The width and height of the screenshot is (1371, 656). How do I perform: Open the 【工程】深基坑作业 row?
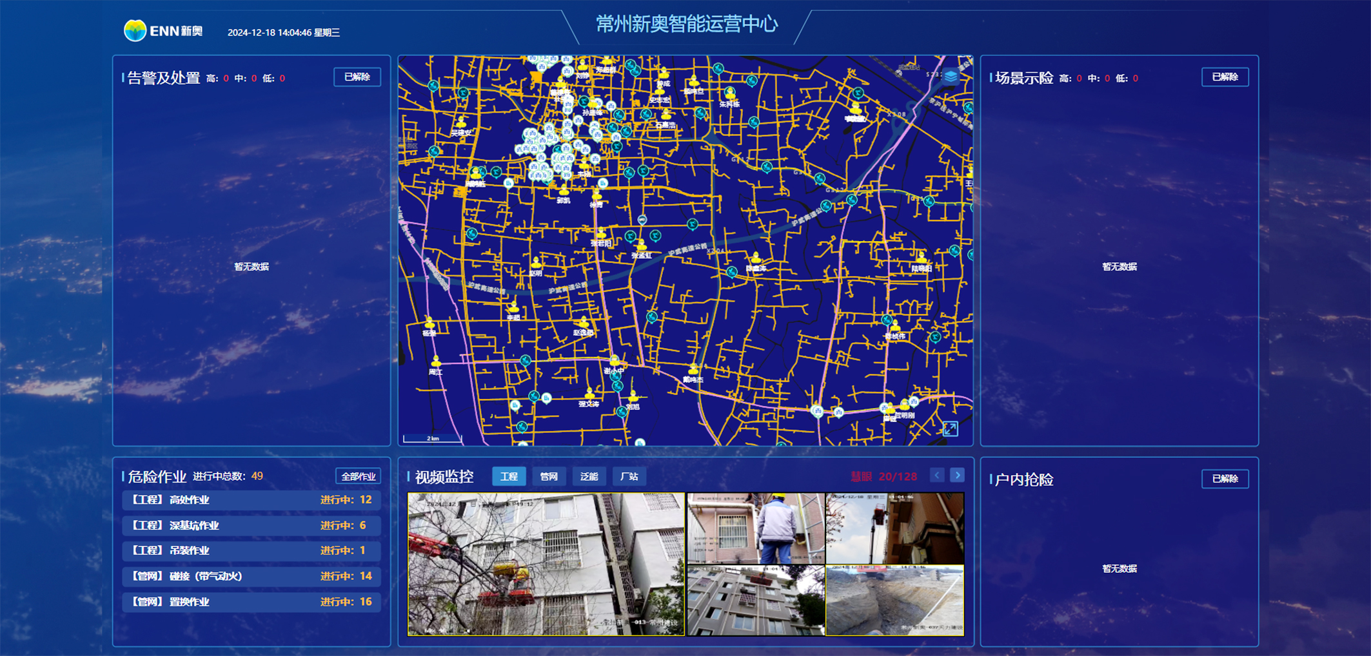point(252,525)
